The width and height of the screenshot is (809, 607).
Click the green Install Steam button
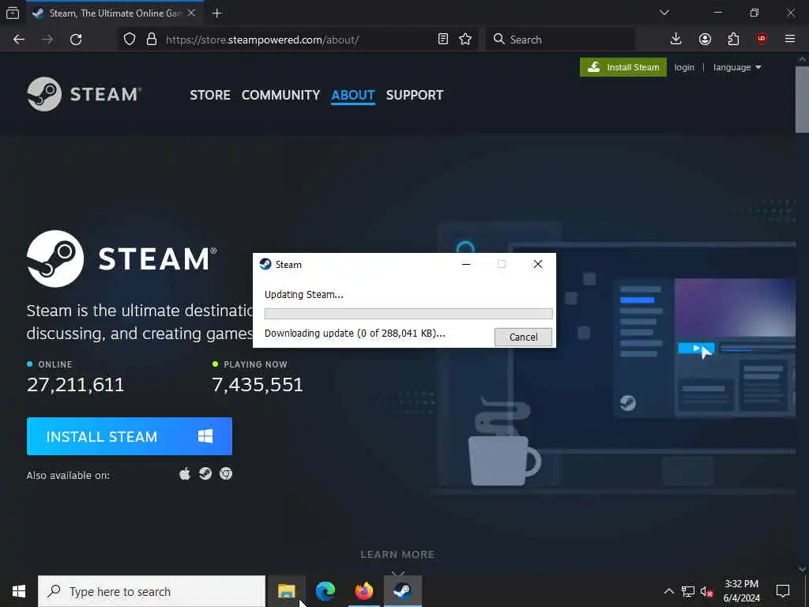[623, 67]
